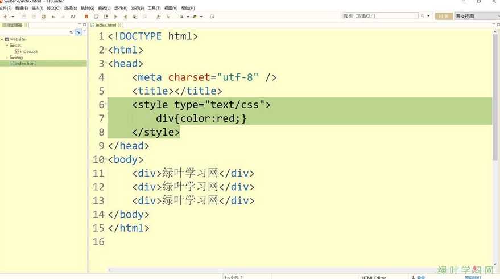Click the div on line 11

(193, 173)
